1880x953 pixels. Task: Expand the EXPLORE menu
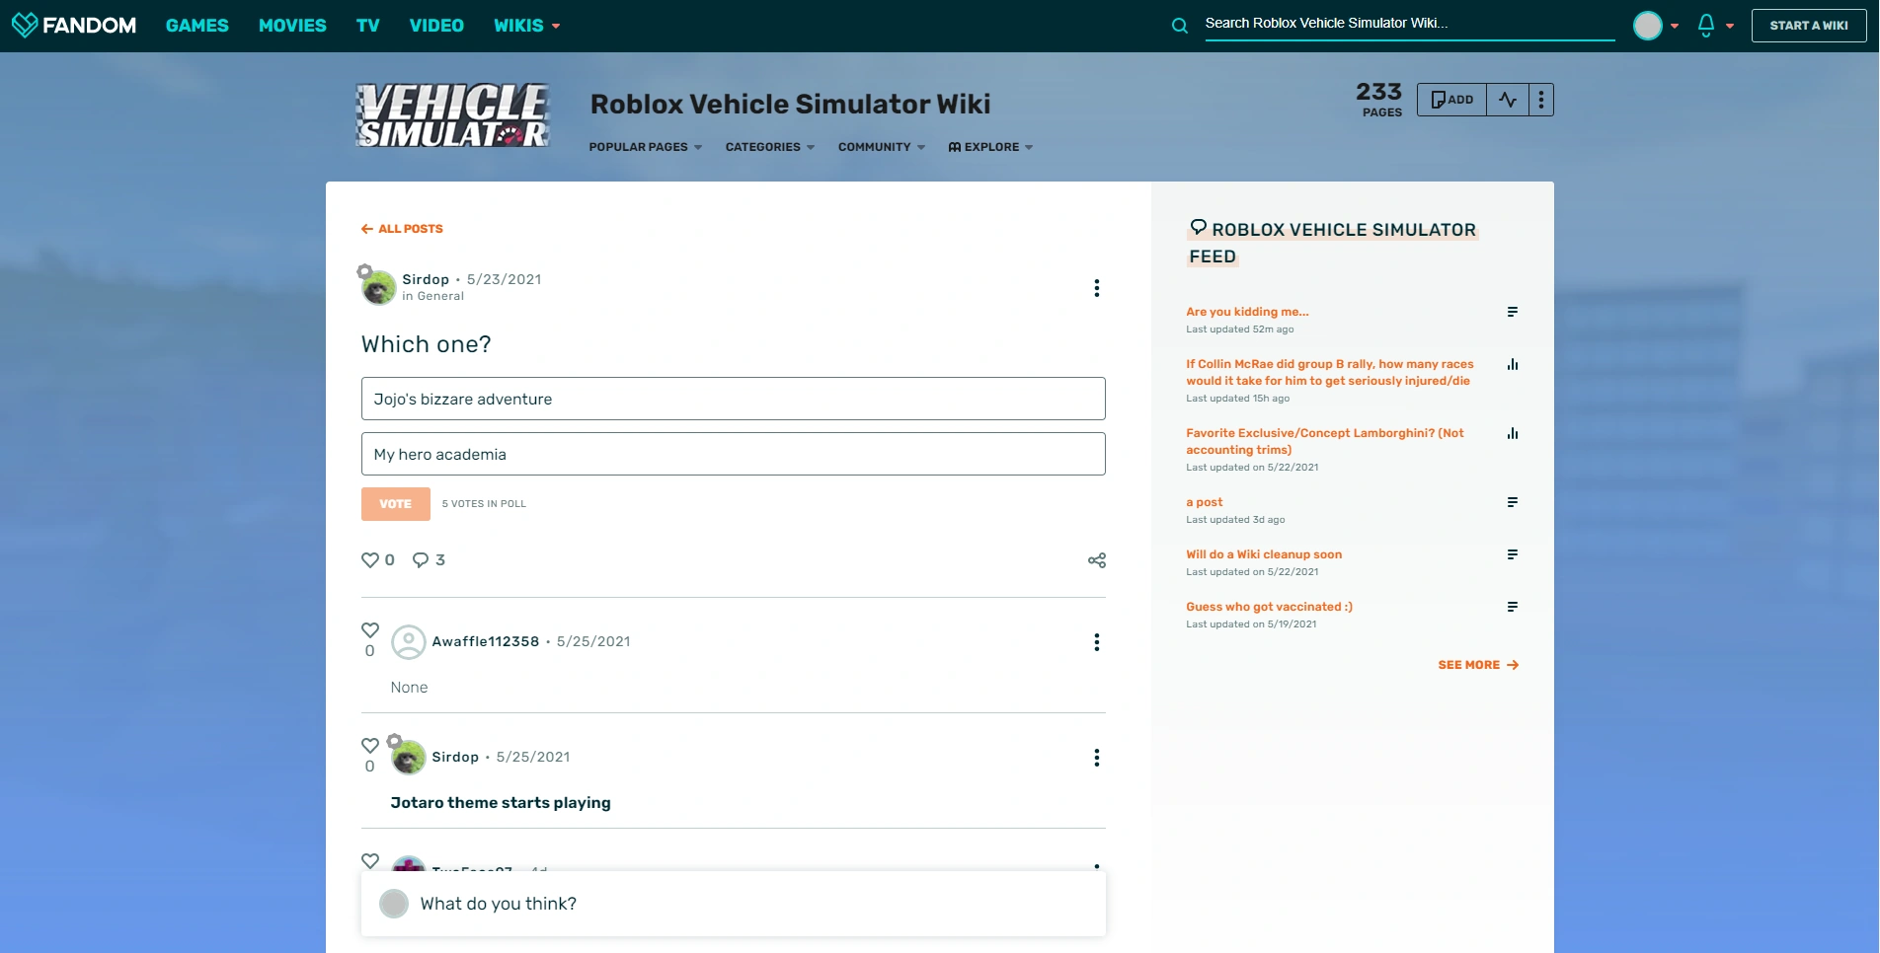(990, 147)
